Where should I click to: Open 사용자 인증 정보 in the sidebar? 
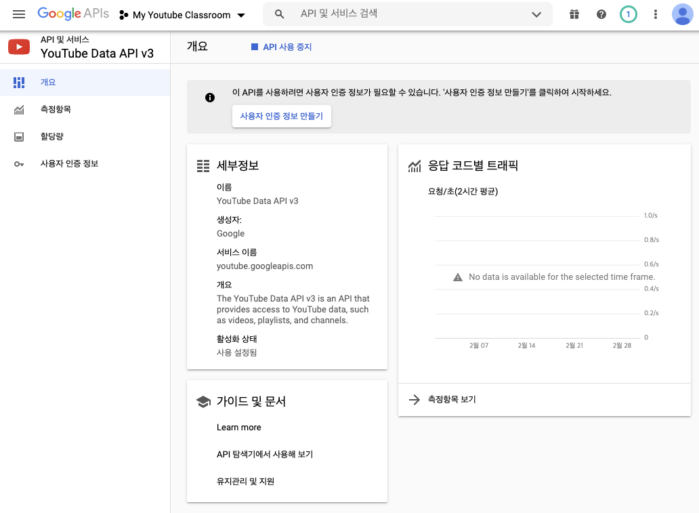[x=85, y=164]
